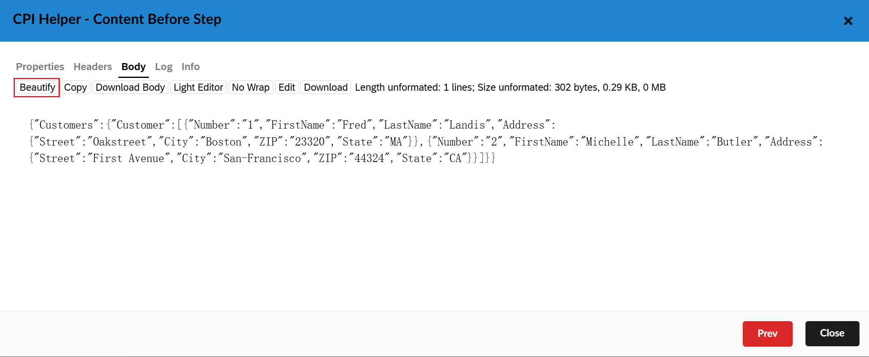Viewport: 869px width, 357px height.
Task: Click the unformatted length and size text
Action: coord(510,87)
